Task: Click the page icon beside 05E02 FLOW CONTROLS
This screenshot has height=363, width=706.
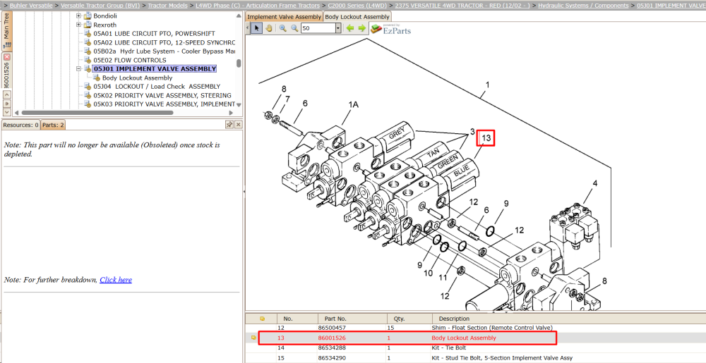Action: [x=88, y=60]
